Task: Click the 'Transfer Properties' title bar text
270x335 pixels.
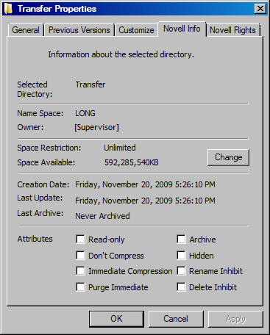Action: pyautogui.click(x=57, y=9)
